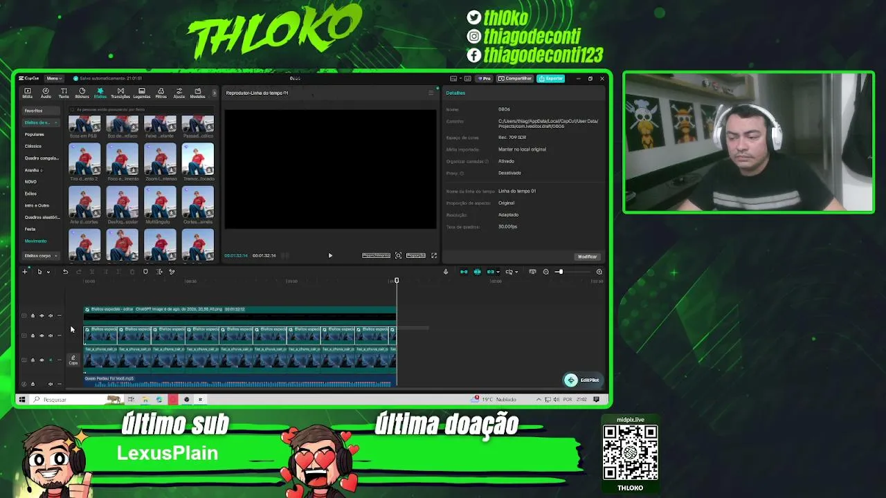Select the NOVO effects category
Screen dimensions: 886x498
pyautogui.click(x=30, y=182)
